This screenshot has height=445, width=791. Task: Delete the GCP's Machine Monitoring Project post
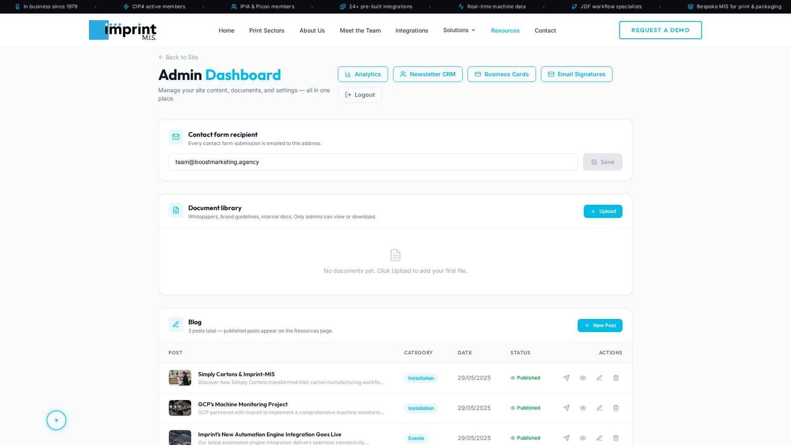point(616,408)
